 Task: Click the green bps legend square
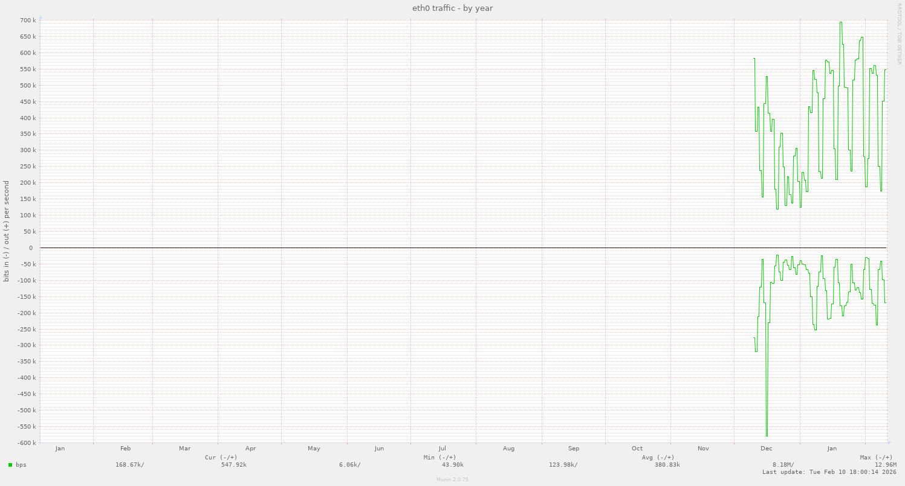tap(10, 465)
